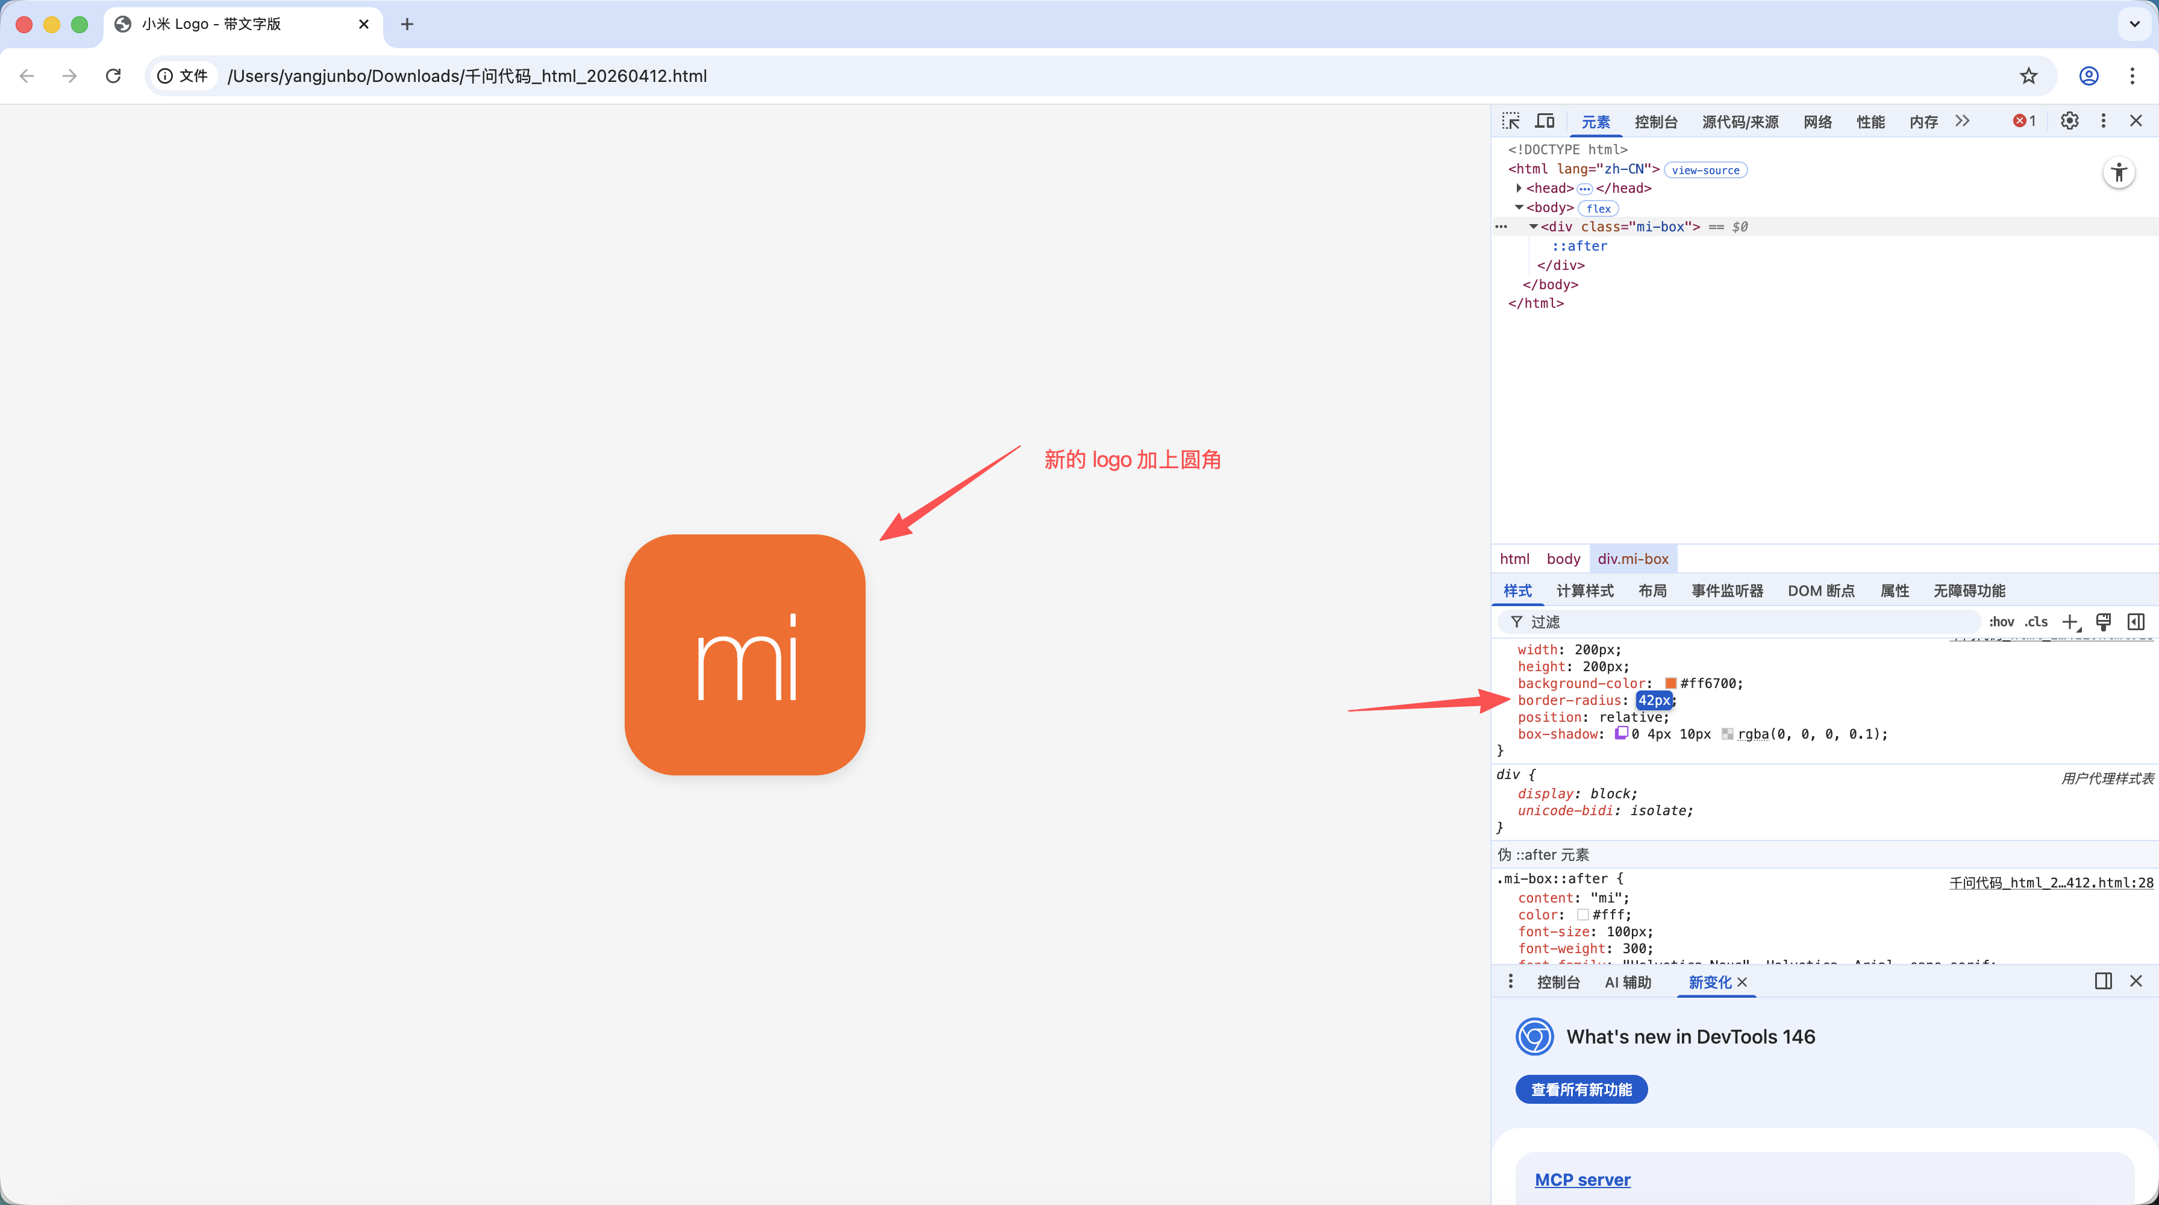Switch to the 控制台 tab

click(x=1655, y=122)
